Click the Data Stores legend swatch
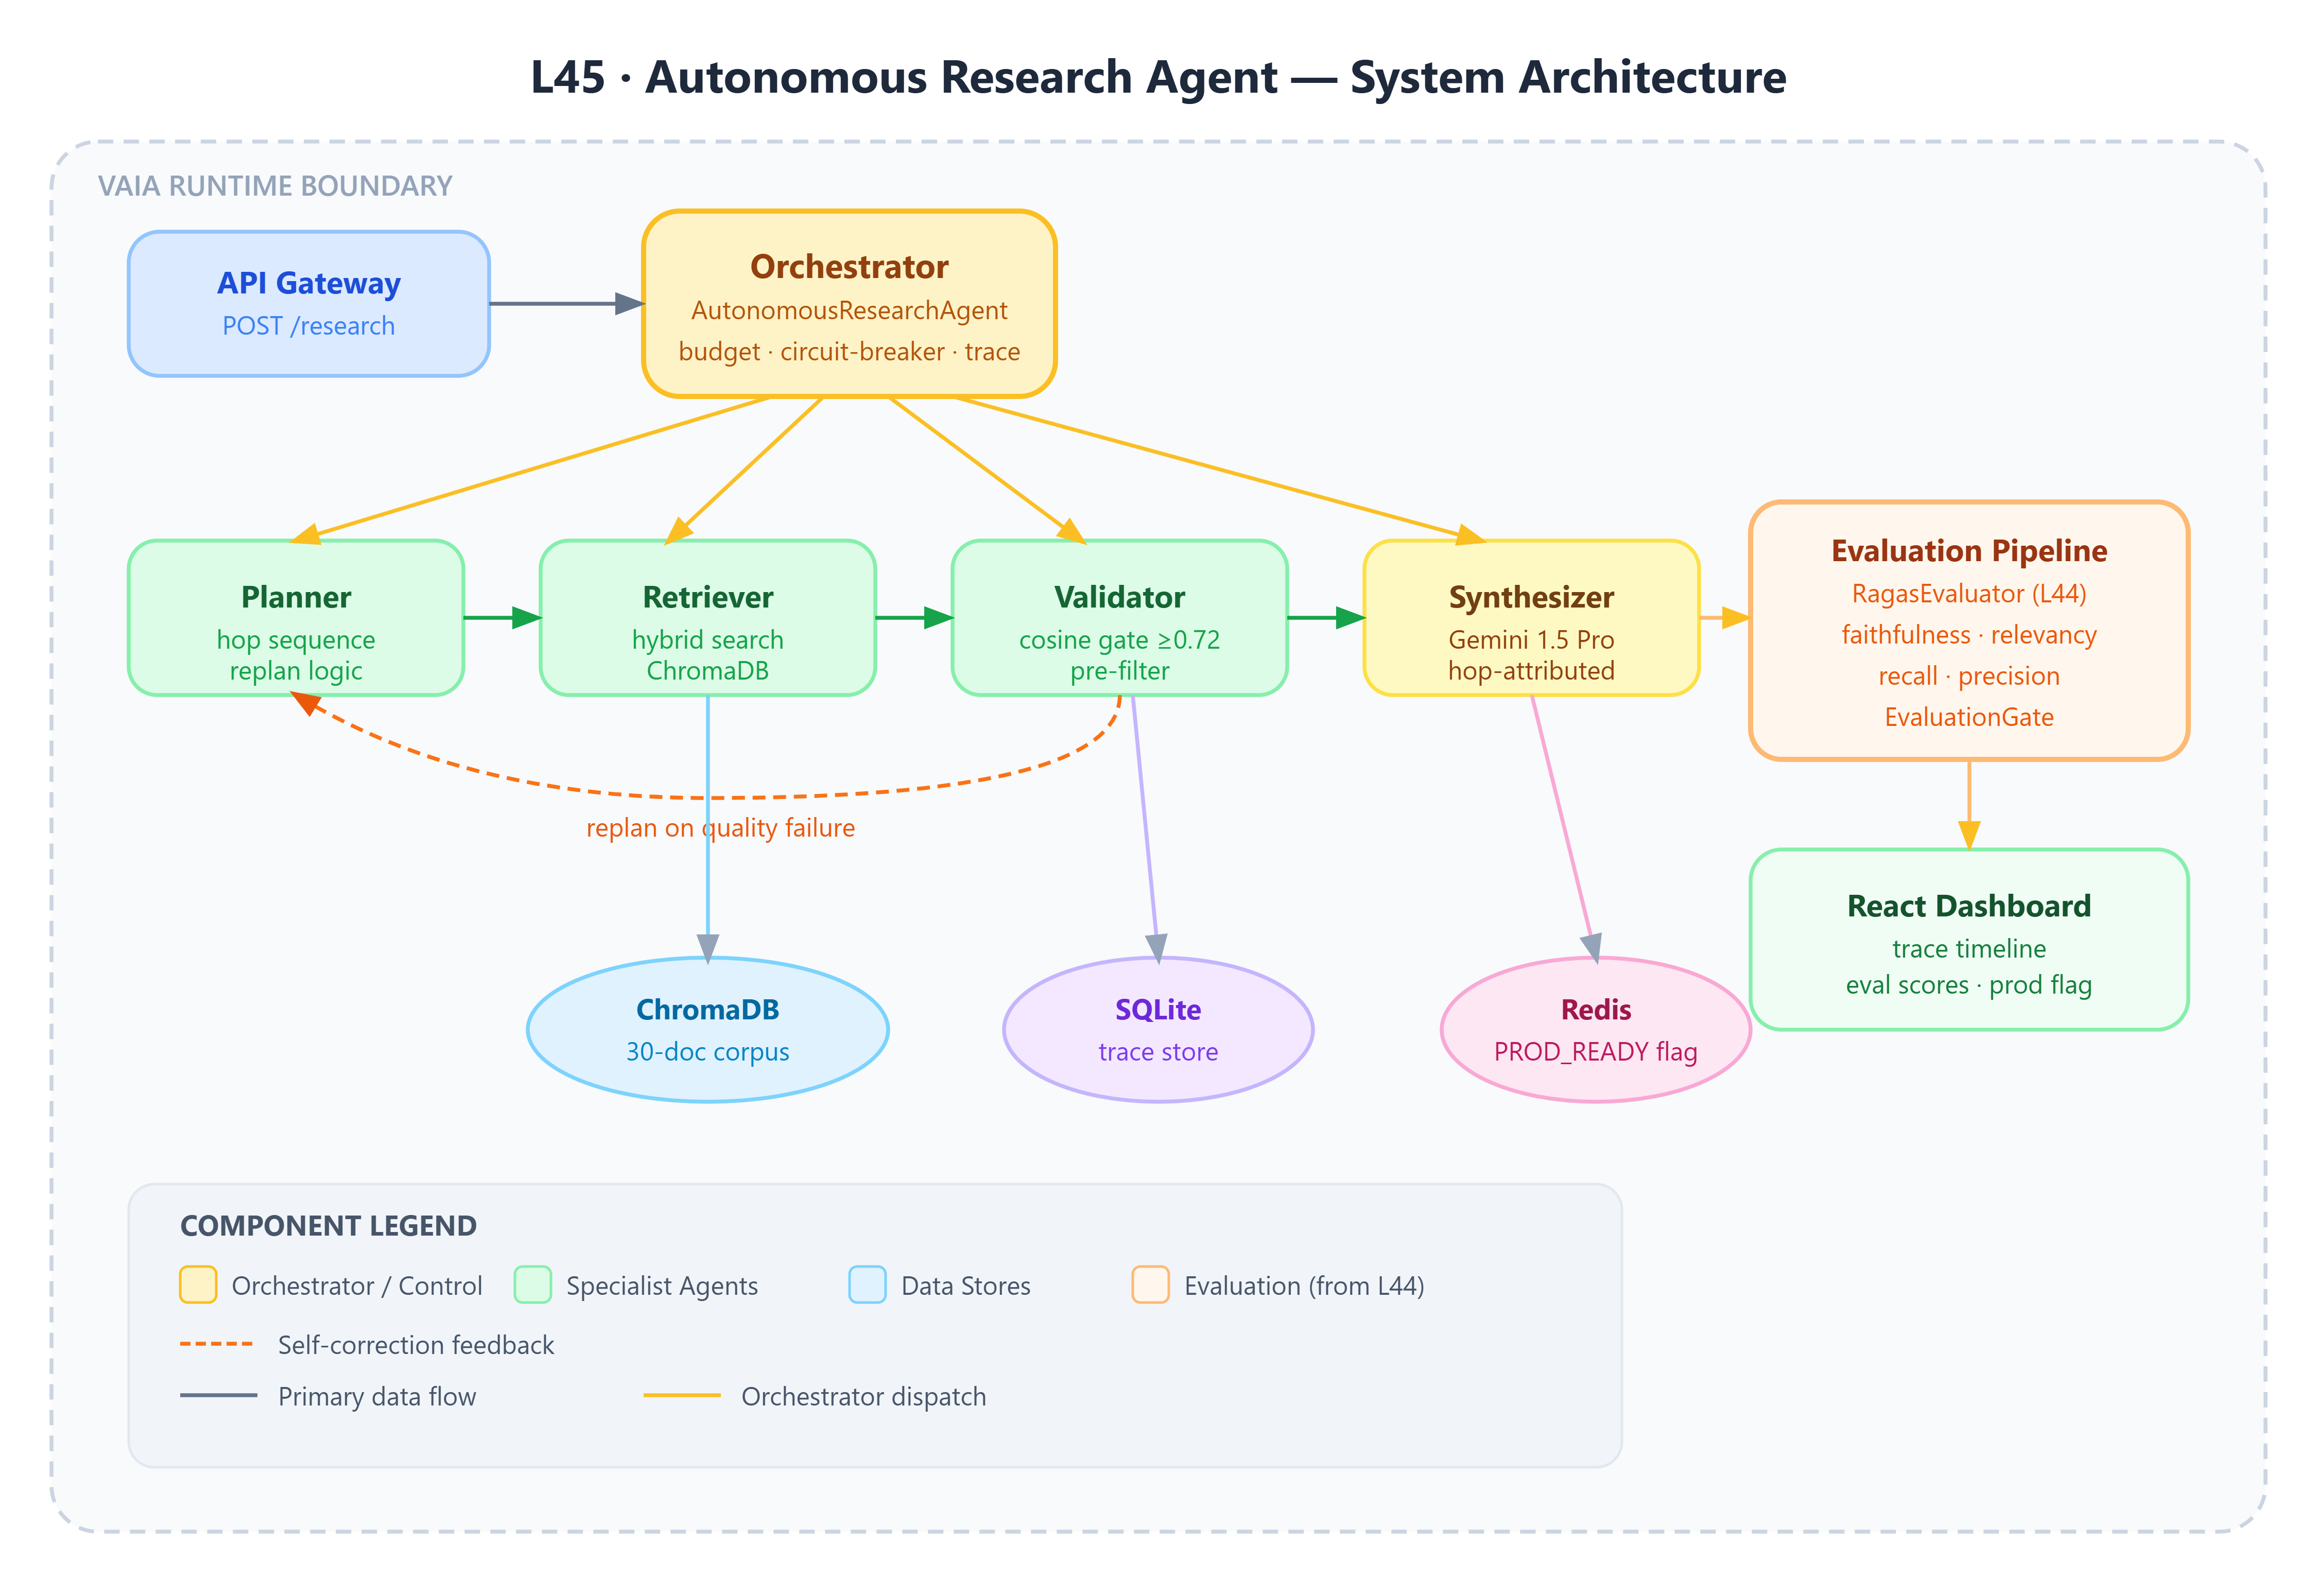Screen dimensions: 2317x1596 [867, 1285]
